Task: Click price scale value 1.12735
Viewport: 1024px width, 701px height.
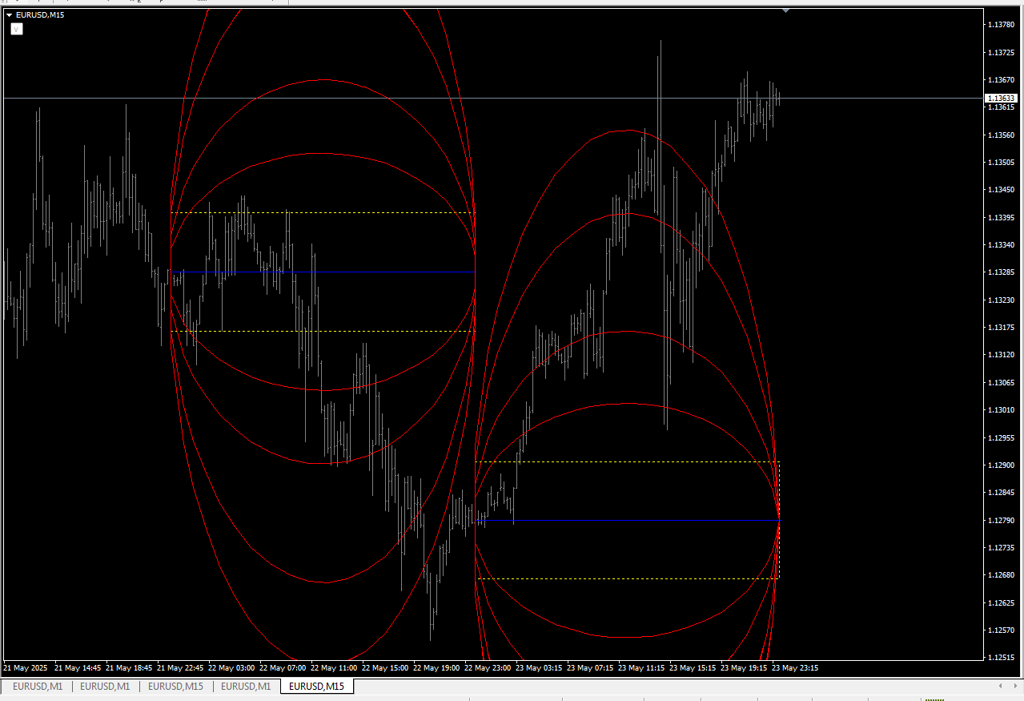Action: [x=1001, y=547]
